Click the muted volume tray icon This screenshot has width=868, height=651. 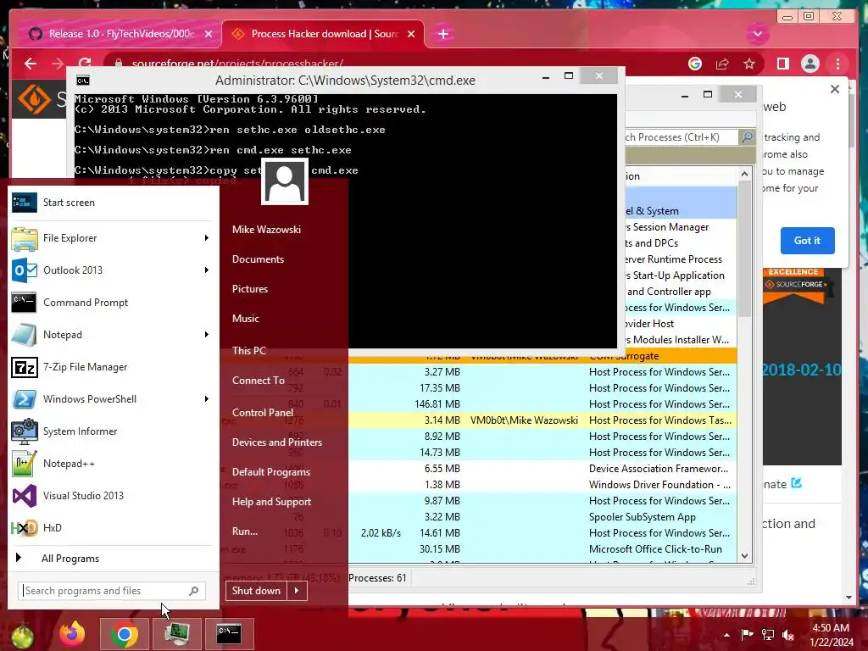[x=788, y=634]
